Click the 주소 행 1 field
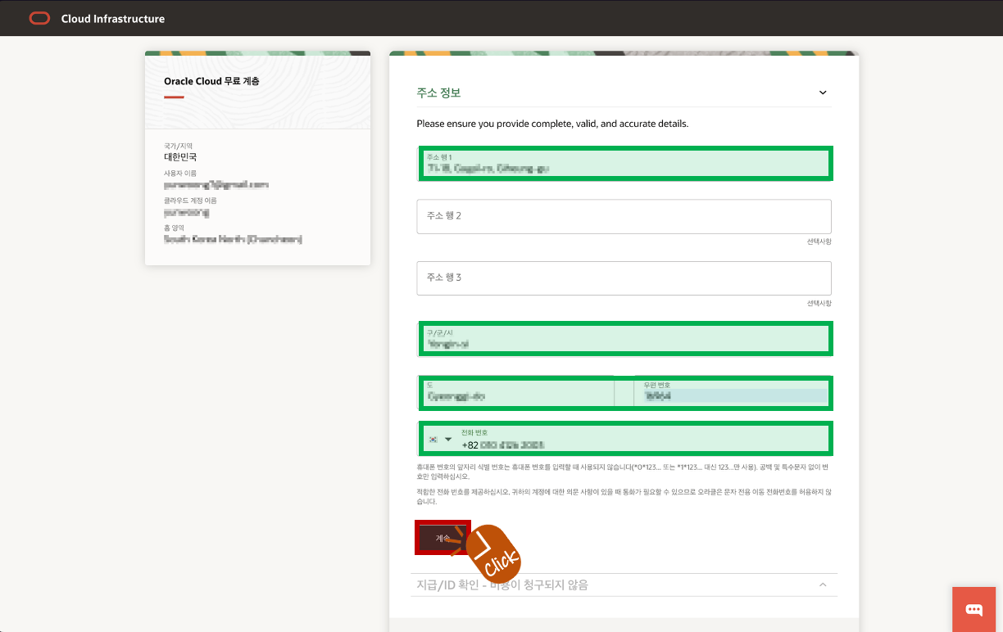 (x=626, y=163)
